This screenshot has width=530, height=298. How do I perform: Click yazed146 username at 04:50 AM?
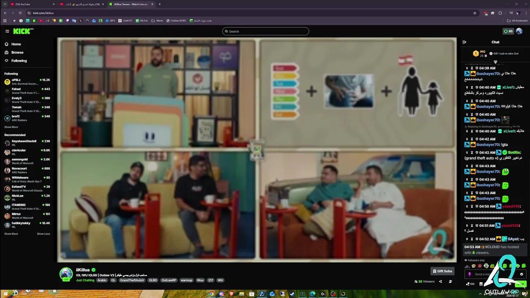511,206
